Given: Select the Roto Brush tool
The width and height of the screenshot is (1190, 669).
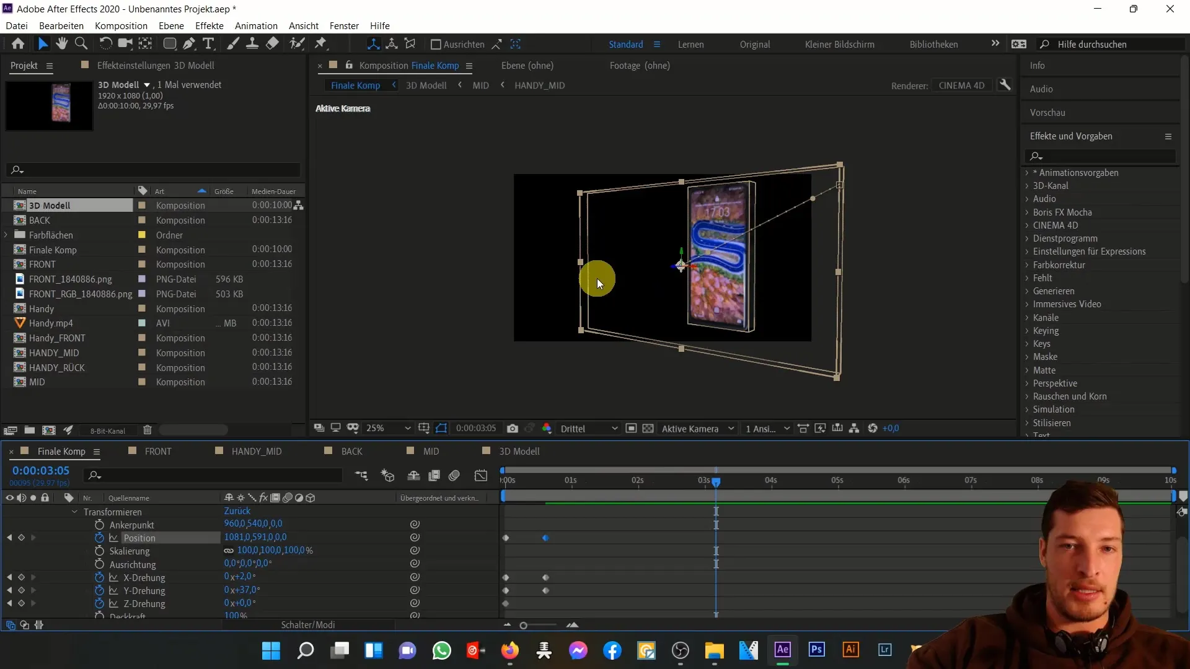Looking at the screenshot, I should pyautogui.click(x=297, y=44).
